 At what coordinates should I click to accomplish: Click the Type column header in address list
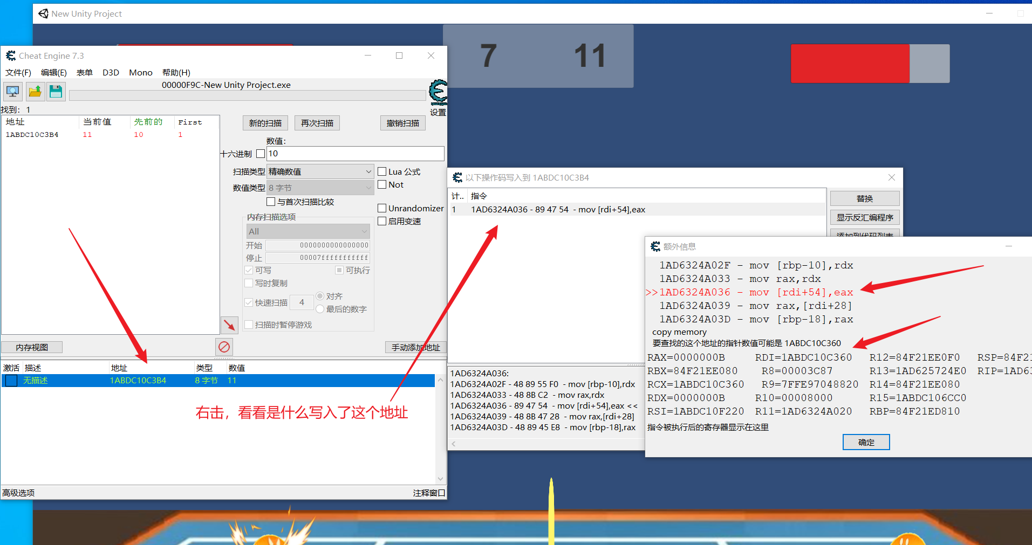point(204,368)
